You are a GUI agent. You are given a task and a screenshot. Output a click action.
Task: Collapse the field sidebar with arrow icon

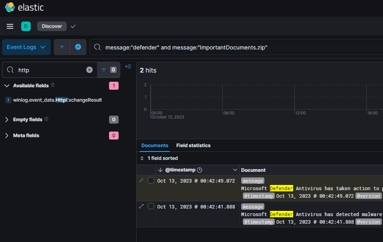click(x=128, y=67)
